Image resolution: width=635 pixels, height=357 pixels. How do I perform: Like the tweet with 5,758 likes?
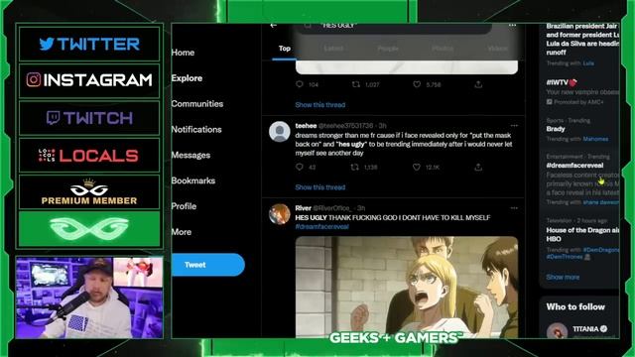pyautogui.click(x=417, y=84)
